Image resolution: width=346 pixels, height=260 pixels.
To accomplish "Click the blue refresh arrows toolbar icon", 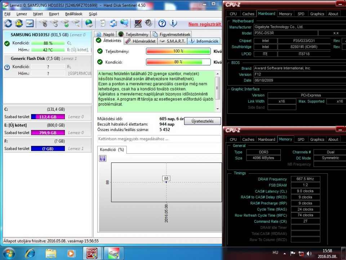I will [x=8, y=23].
